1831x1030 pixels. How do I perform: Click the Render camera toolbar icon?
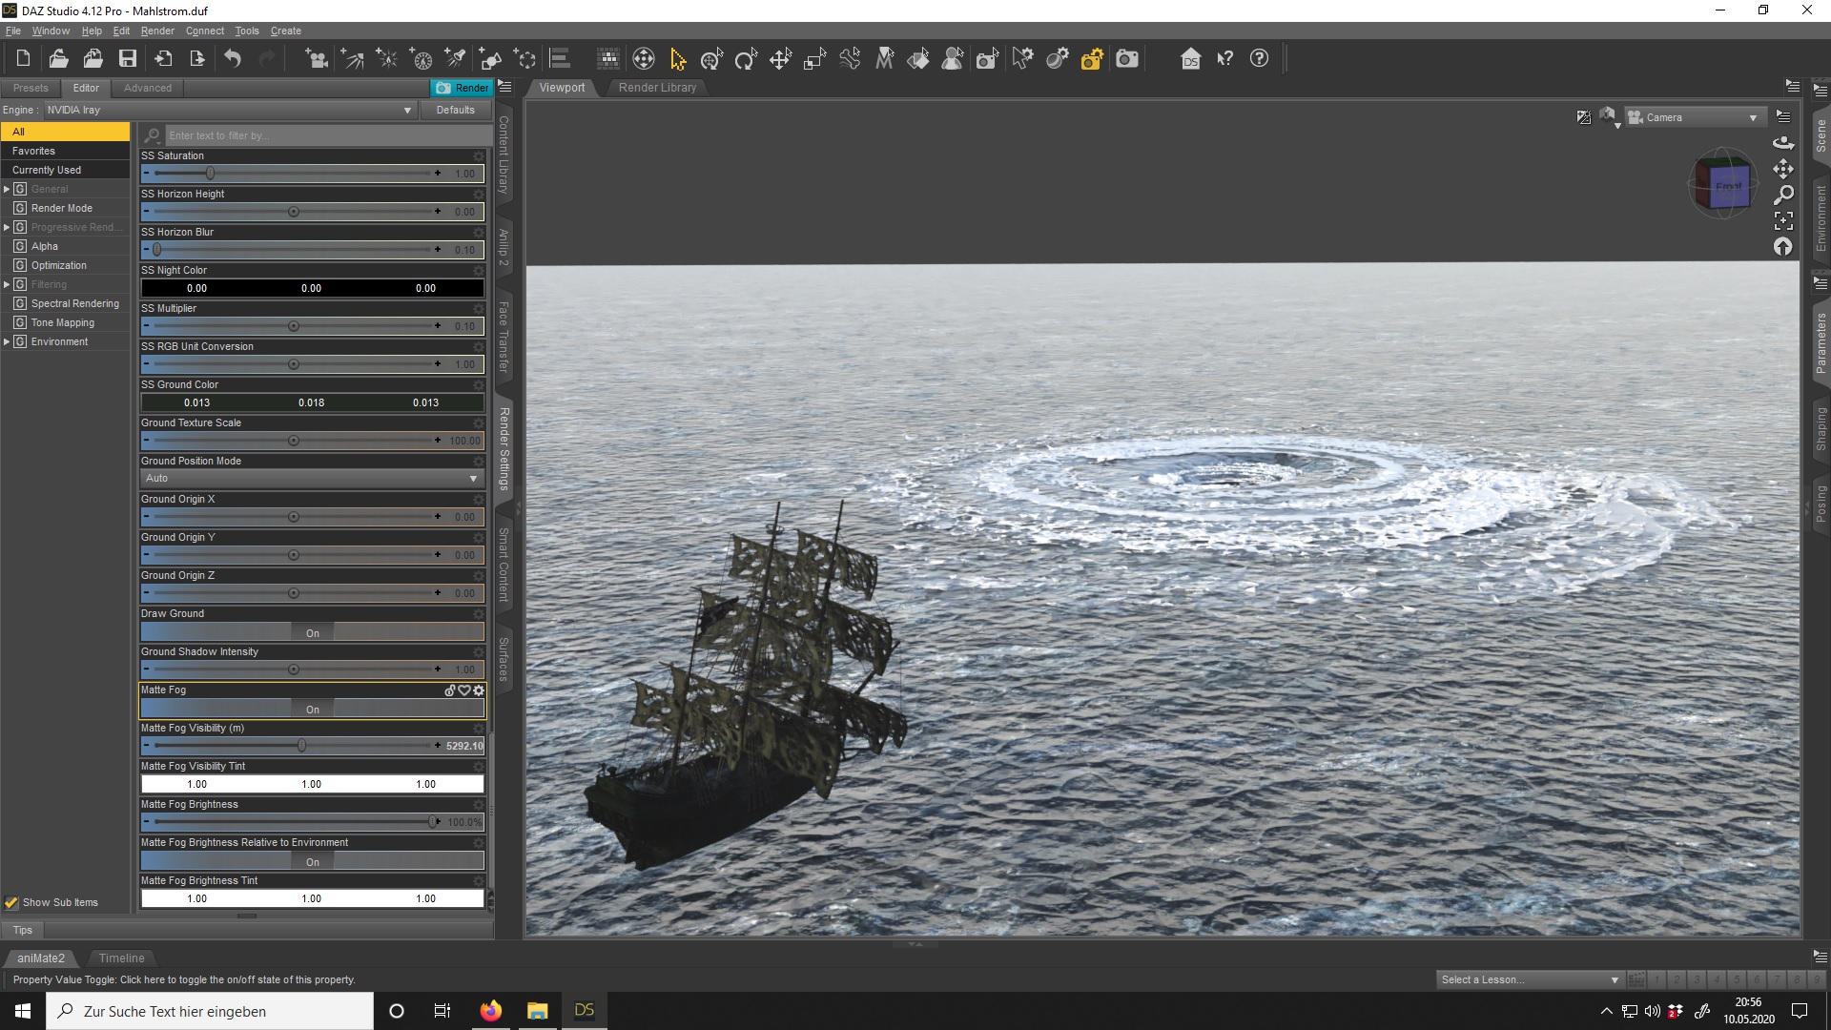pyautogui.click(x=1127, y=59)
